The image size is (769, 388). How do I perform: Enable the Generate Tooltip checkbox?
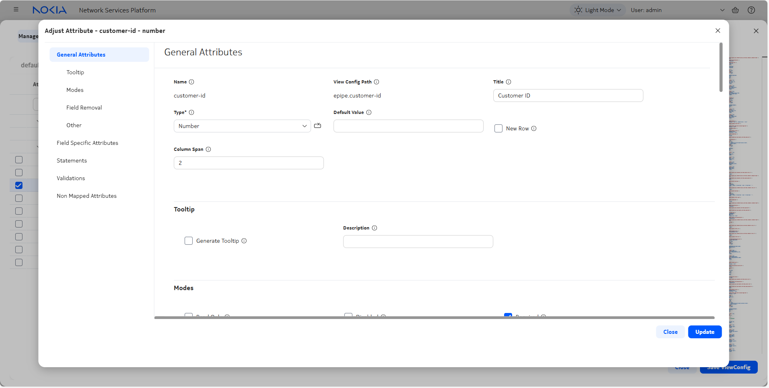[189, 240]
